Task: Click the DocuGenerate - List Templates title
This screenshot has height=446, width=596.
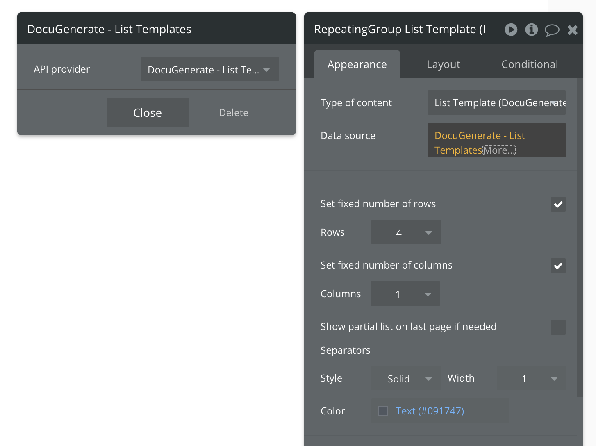Action: (x=109, y=30)
